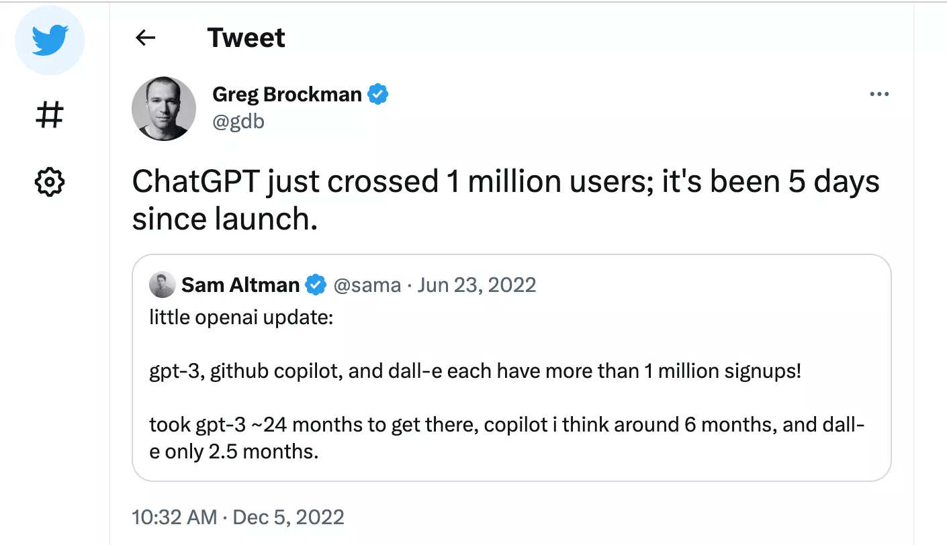The image size is (947, 545).
Task: Click the Jun 23, 2022 quoted date
Action: (x=476, y=285)
